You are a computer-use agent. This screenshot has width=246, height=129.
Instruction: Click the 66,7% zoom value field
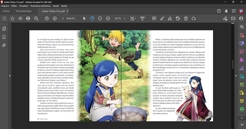pos(118,18)
